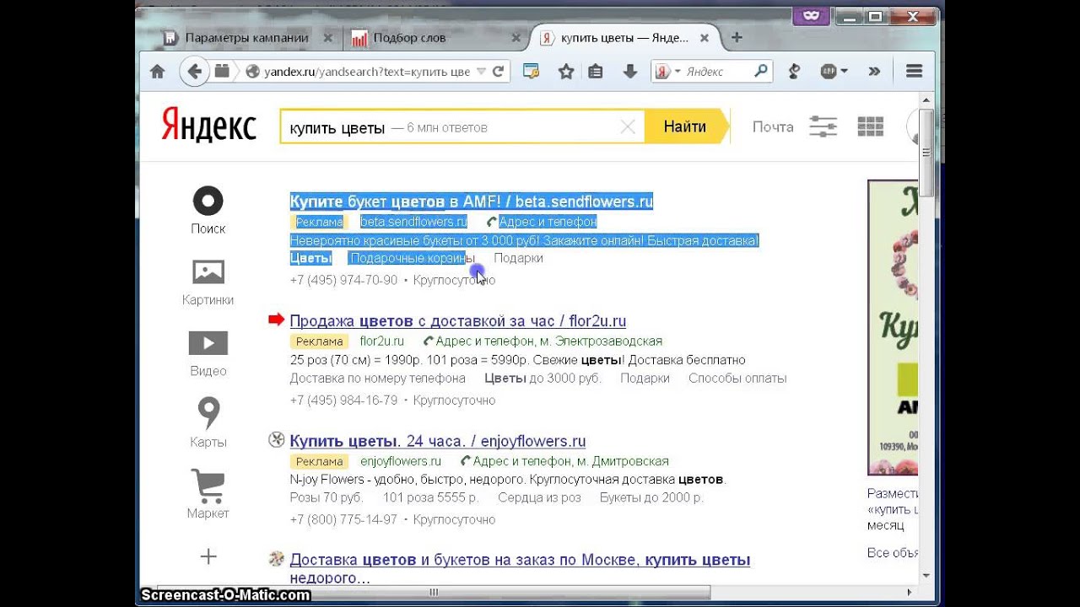
Task: Click the ABP Adblock Plus icon
Action: 829,72
